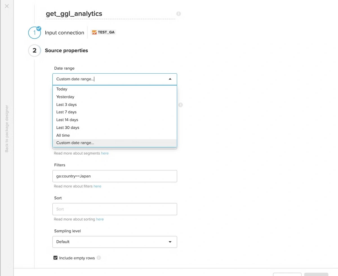338x276 pixels.
Task: Click Back to package designer sidebar
Action: (x=7, y=129)
